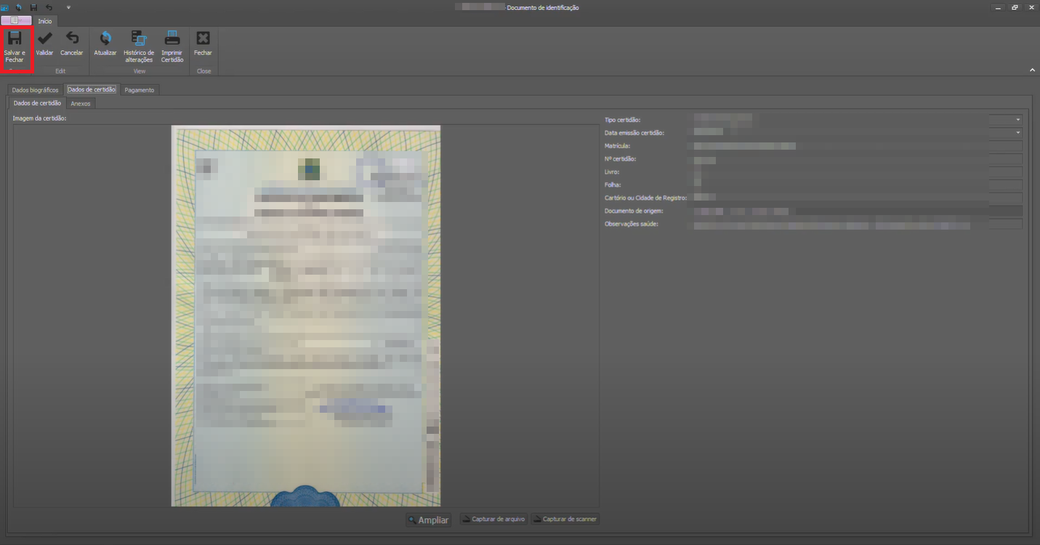Click the Livro input field
The height and width of the screenshot is (545, 1040).
pos(857,172)
